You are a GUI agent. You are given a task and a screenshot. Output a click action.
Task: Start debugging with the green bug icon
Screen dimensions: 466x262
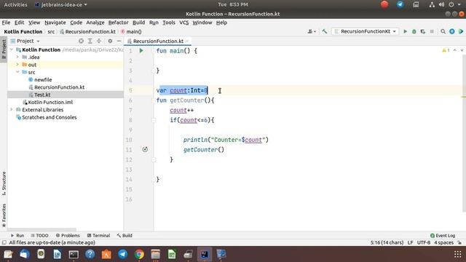(x=414, y=31)
